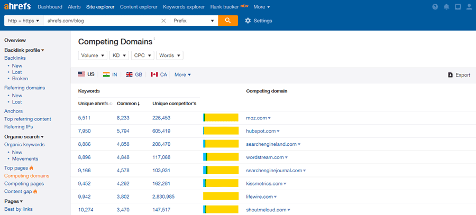
Task: Click the Export file icon
Action: 451,75
